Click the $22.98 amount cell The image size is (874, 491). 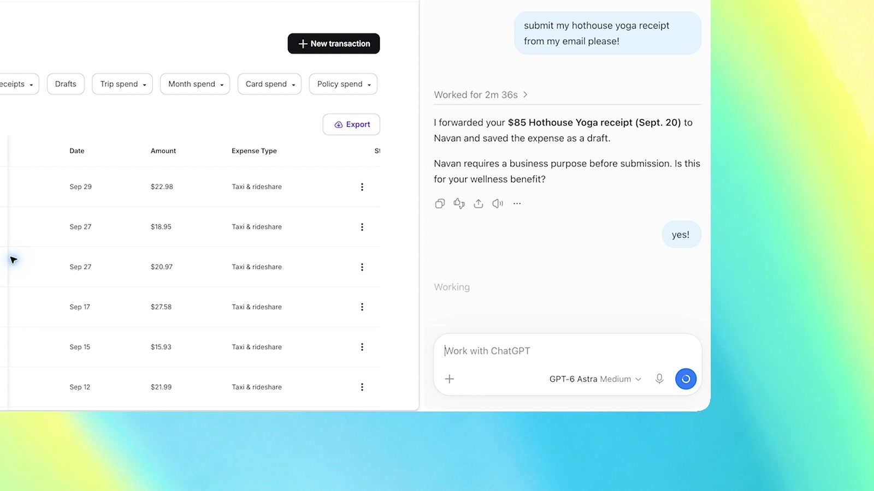tap(162, 187)
